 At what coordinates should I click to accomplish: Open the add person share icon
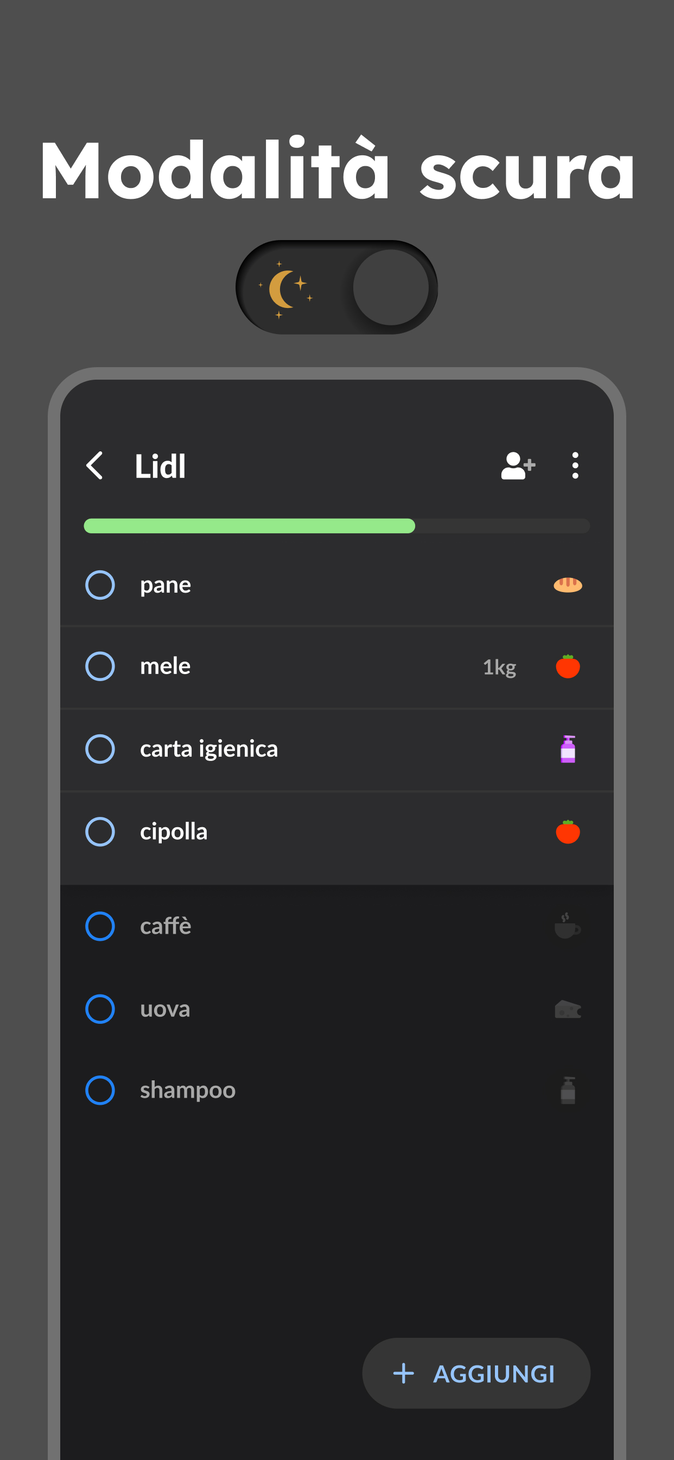(x=518, y=466)
